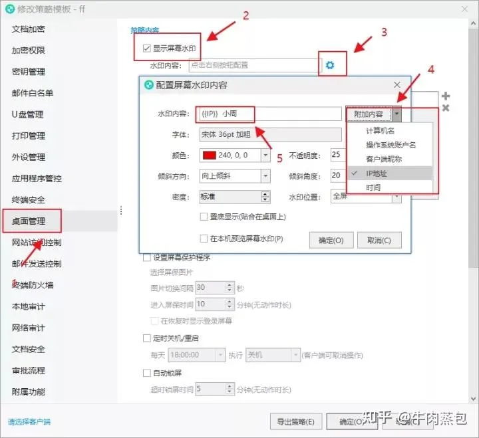
Task: Expand the 倾斜方向 dropdown
Action: tap(265, 176)
